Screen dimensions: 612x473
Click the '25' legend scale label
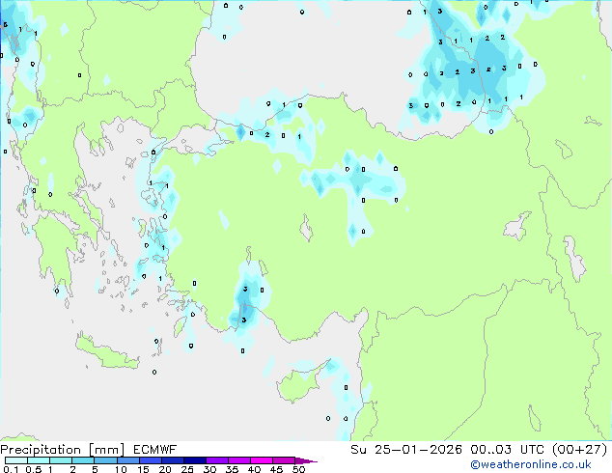click(x=187, y=469)
